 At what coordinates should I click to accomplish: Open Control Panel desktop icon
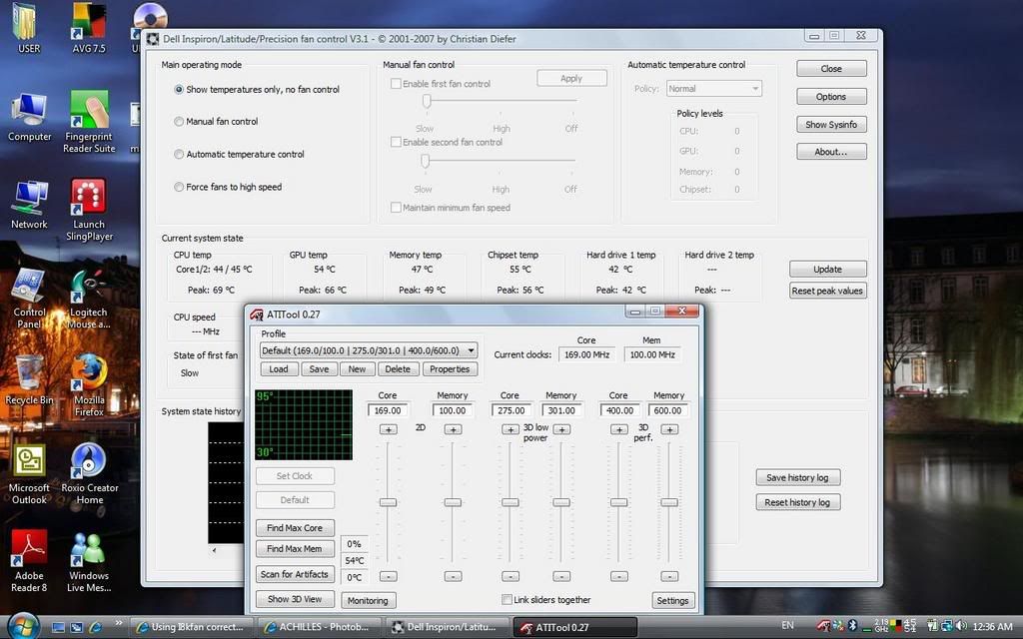coord(29,299)
